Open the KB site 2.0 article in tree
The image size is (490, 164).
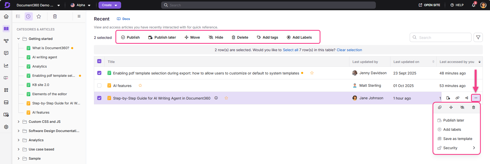click(x=41, y=85)
